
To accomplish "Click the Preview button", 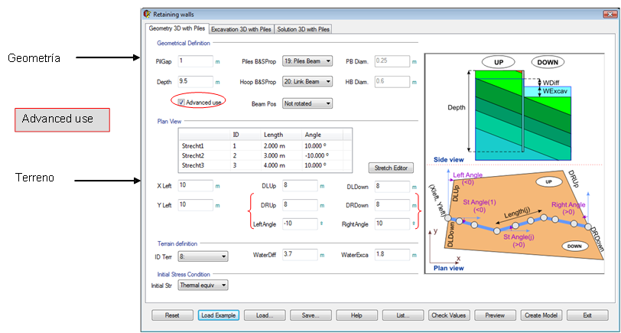I will (x=495, y=315).
